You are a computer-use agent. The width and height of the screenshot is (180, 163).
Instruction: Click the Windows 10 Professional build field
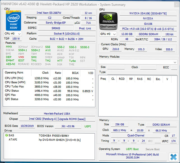[x=133, y=156]
